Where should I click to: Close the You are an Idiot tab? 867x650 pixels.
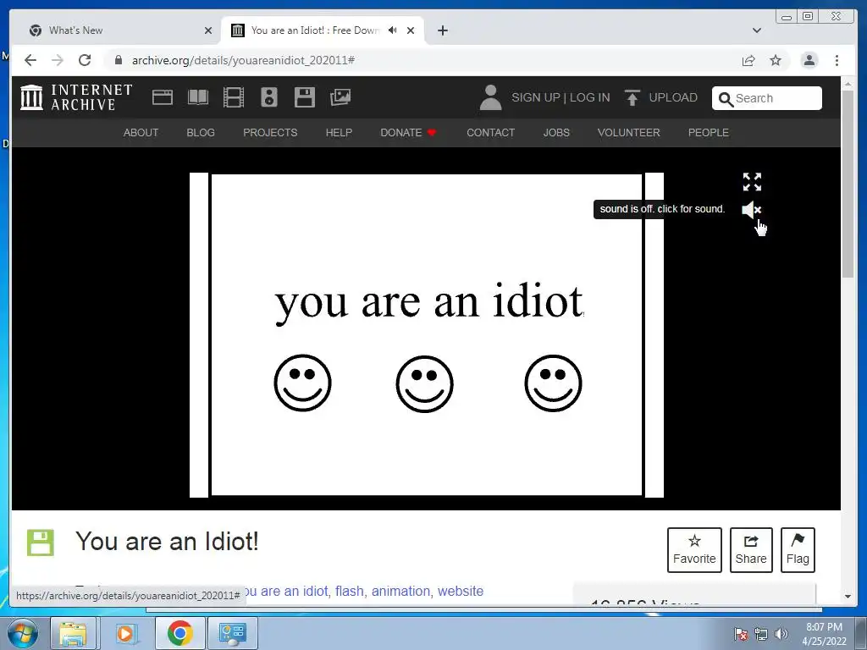click(411, 30)
